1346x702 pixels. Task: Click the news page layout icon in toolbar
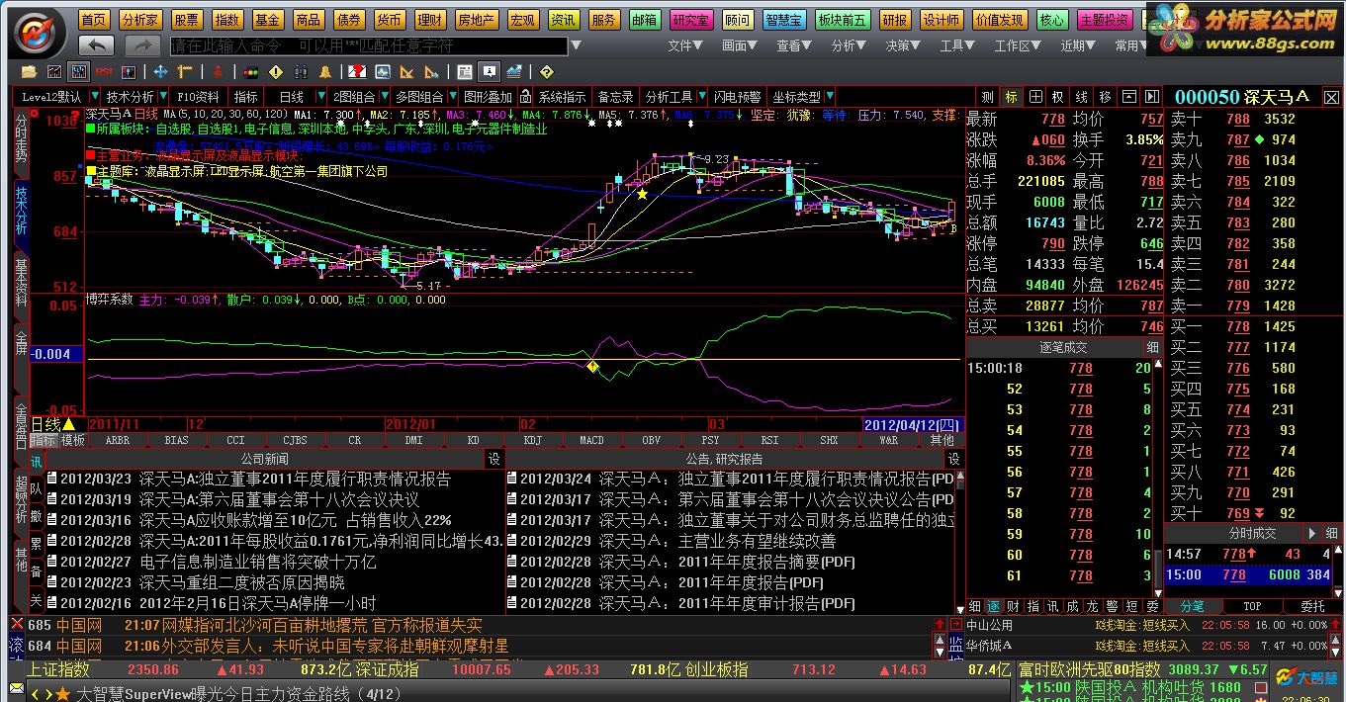465,72
